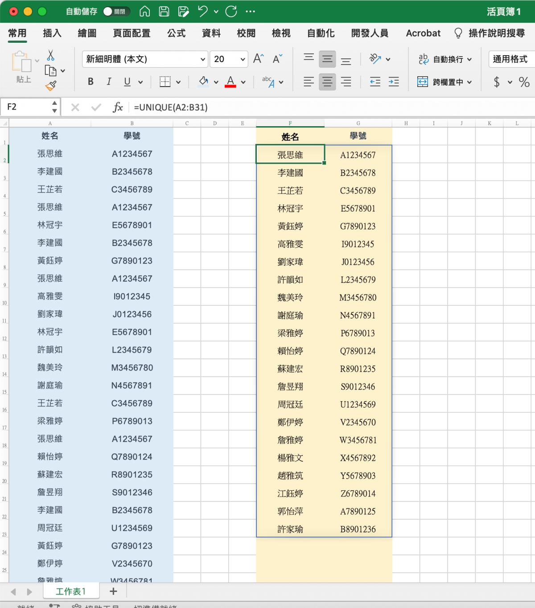Image resolution: width=535 pixels, height=608 pixels.
Task: Toggle Italic formatting
Action: 109,82
